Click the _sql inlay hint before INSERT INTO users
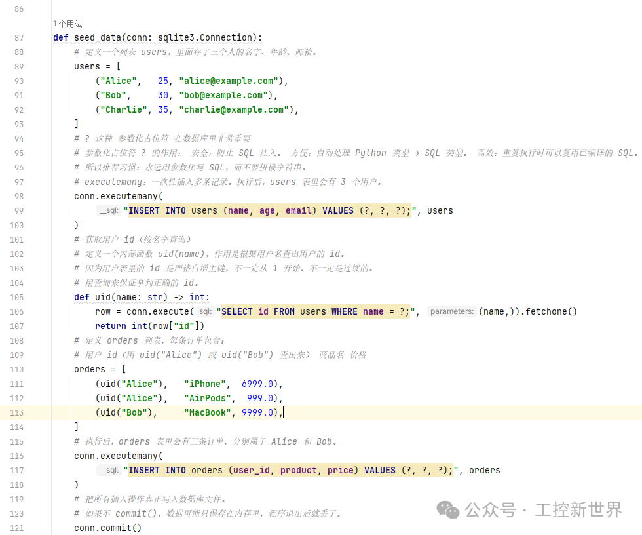This screenshot has width=642, height=535. coord(108,211)
